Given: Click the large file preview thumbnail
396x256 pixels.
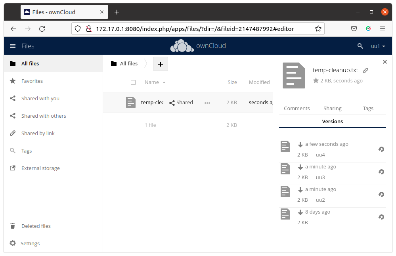Looking at the screenshot, I should 294,75.
